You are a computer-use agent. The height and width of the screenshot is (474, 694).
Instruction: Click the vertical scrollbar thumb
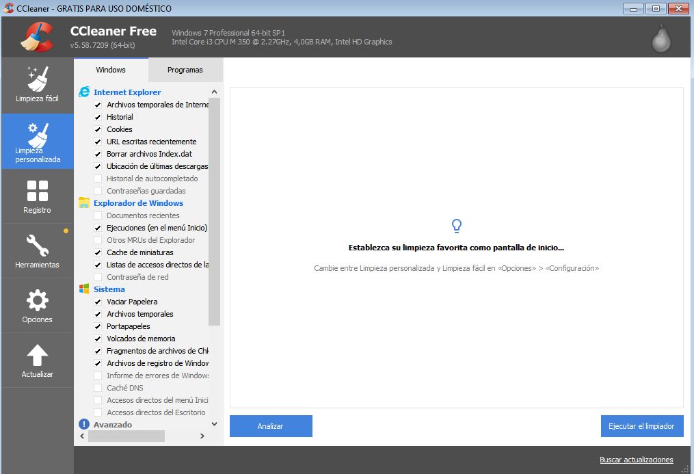(x=214, y=211)
